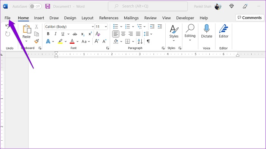
Task: Open Clipboard pane launcher
Action: click(x=40, y=48)
